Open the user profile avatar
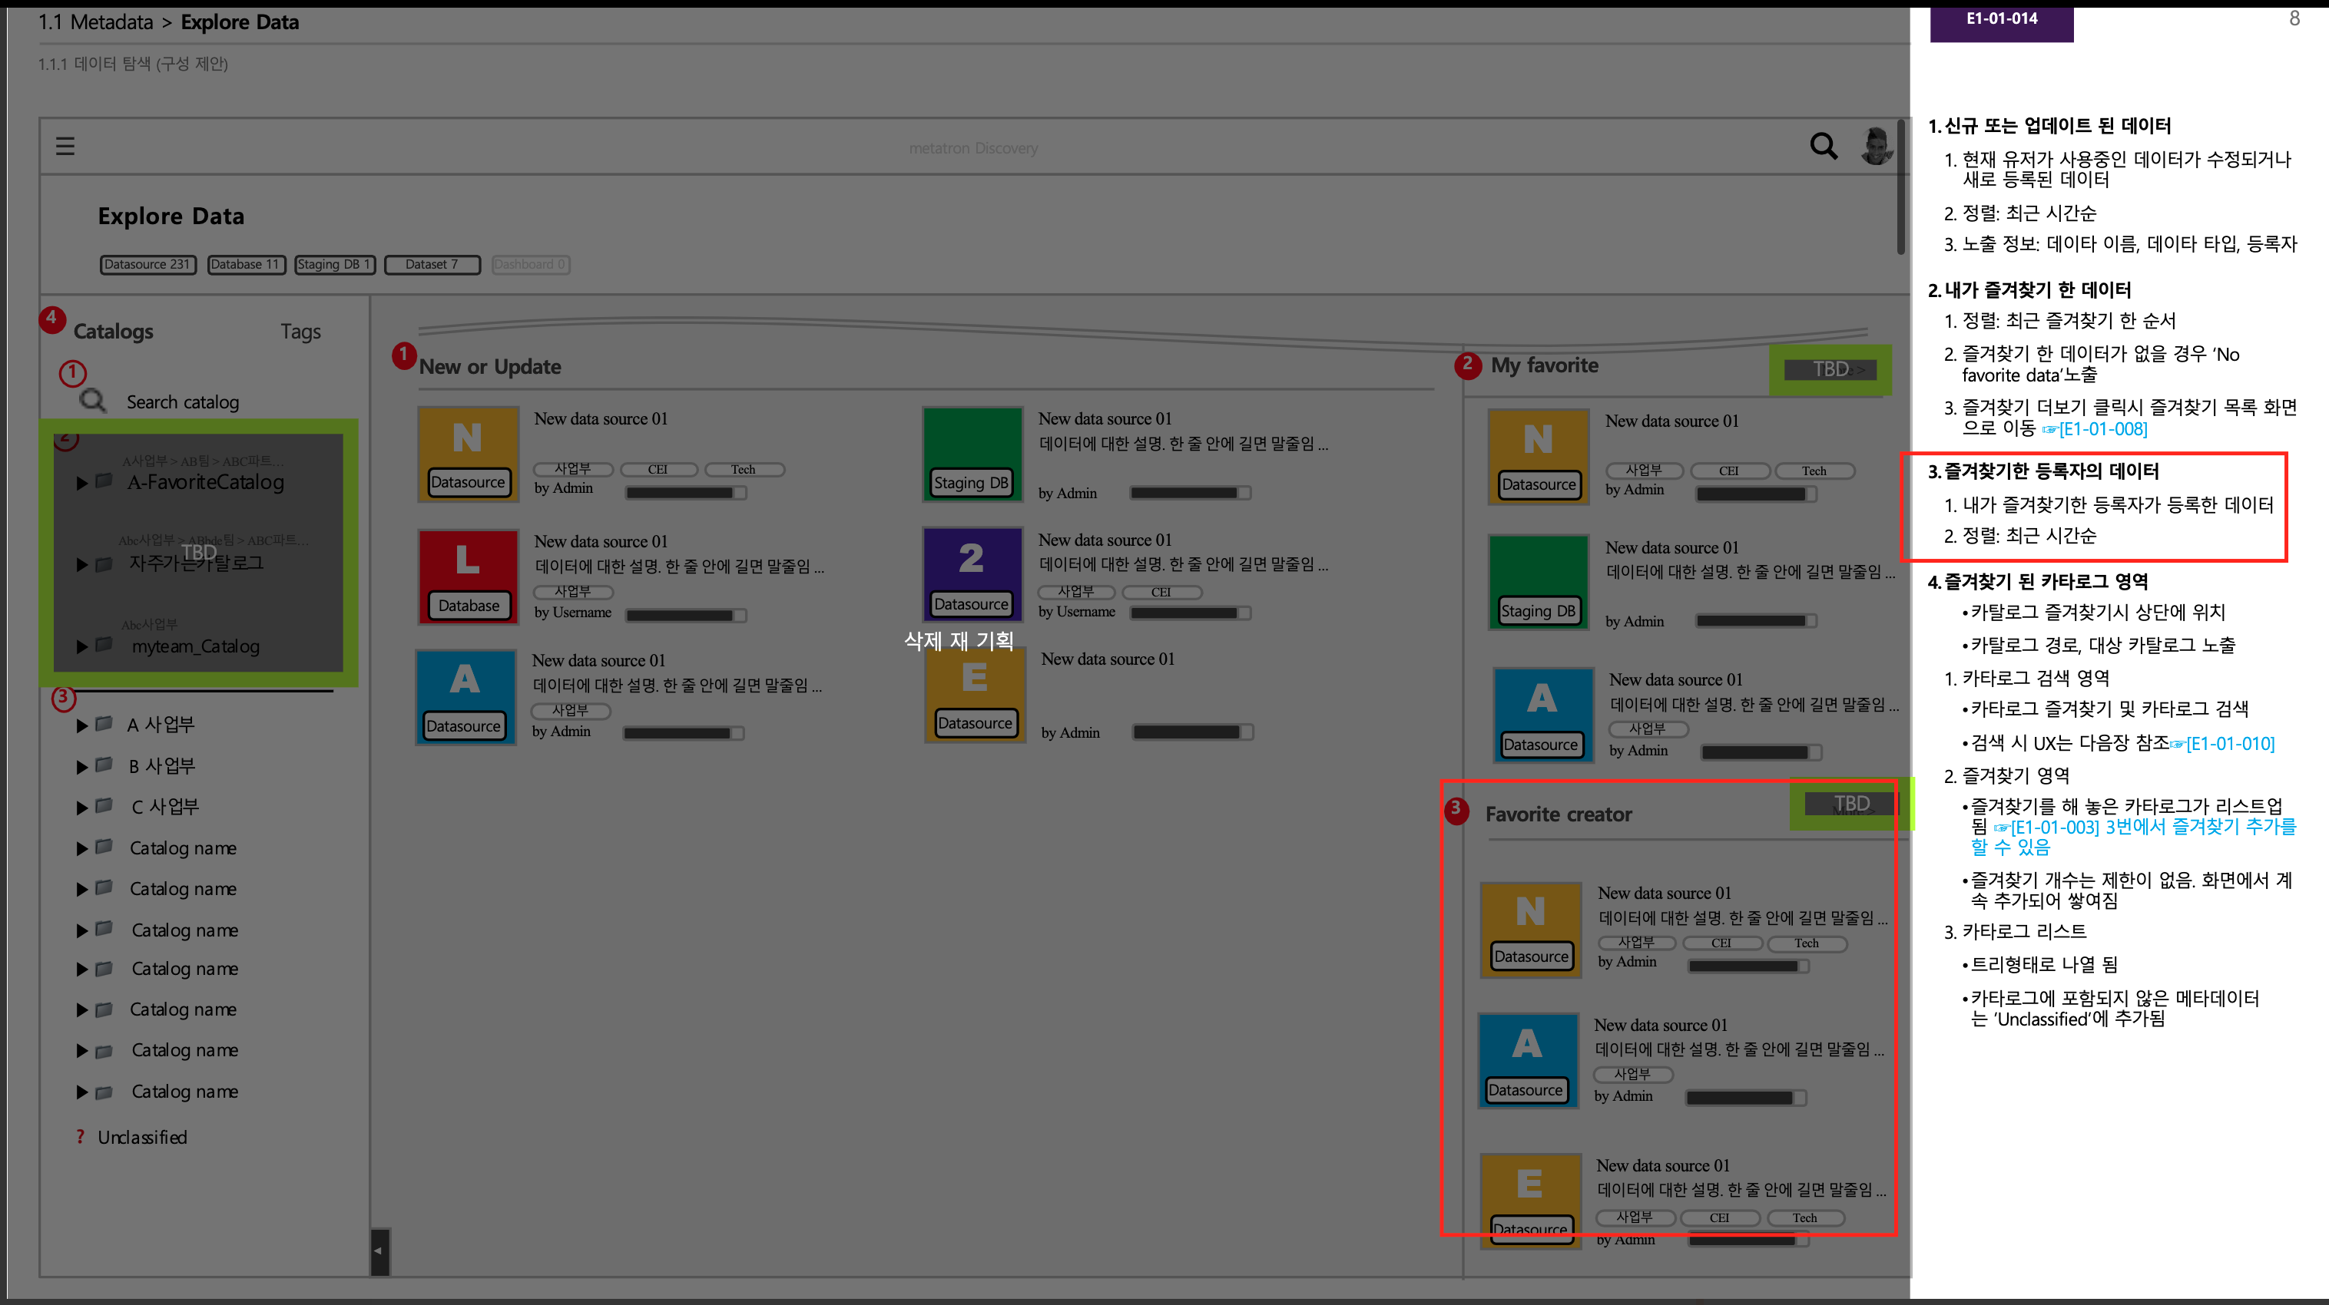The height and width of the screenshot is (1305, 2329). click(1877, 147)
